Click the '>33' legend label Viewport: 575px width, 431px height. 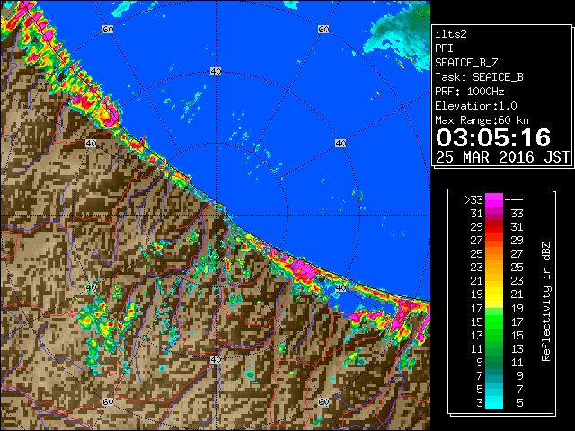(x=474, y=200)
